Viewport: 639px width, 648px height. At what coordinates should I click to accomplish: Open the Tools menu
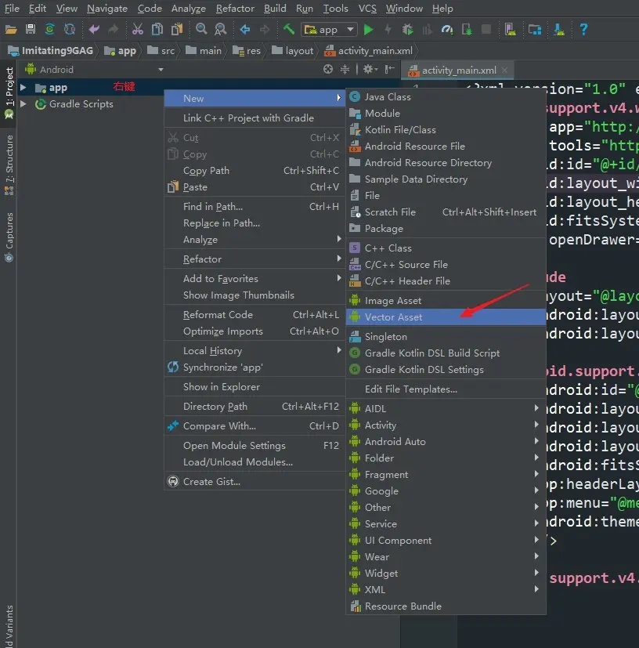pyautogui.click(x=335, y=9)
